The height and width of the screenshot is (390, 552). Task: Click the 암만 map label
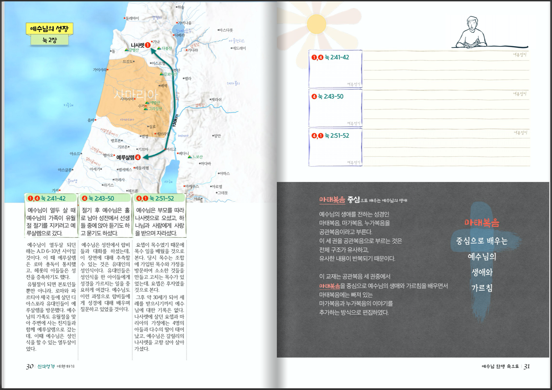click(x=217, y=135)
